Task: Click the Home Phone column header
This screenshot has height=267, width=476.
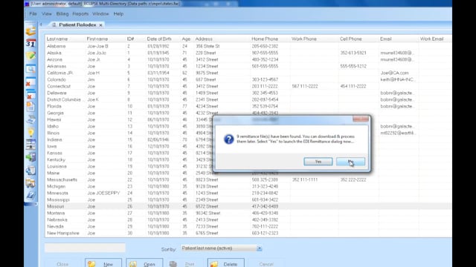Action: click(265, 39)
